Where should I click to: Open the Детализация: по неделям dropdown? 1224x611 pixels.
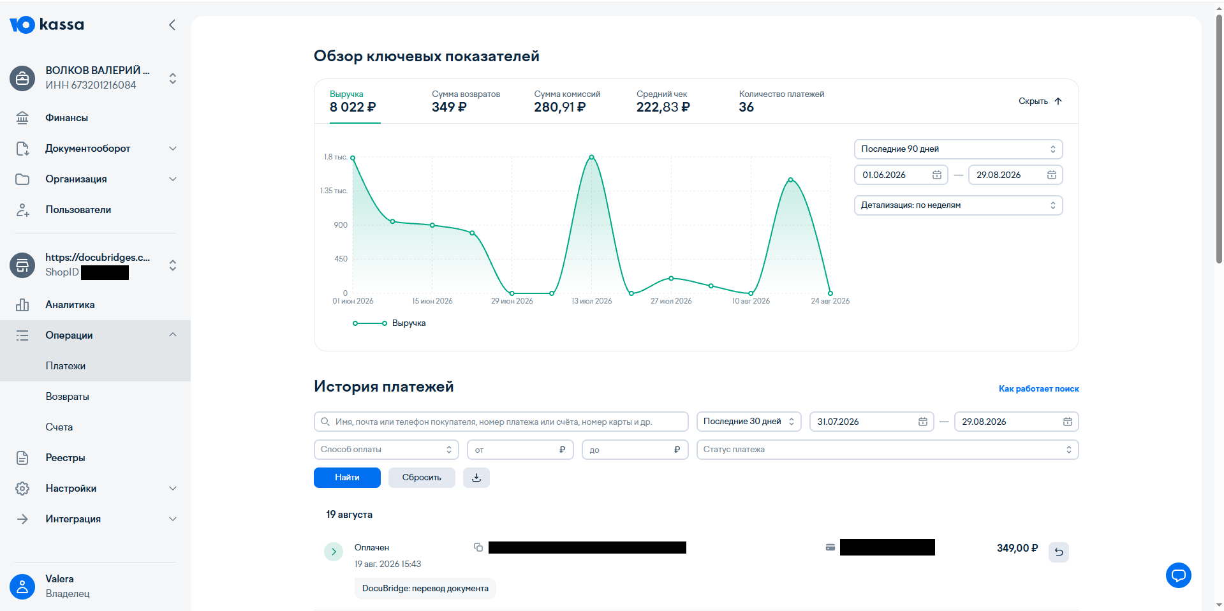pos(958,205)
